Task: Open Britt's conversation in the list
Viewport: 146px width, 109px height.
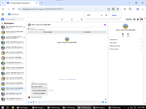Action: click(x=13, y=94)
